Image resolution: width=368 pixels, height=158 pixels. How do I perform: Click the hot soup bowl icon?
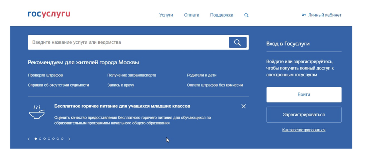(x=36, y=112)
